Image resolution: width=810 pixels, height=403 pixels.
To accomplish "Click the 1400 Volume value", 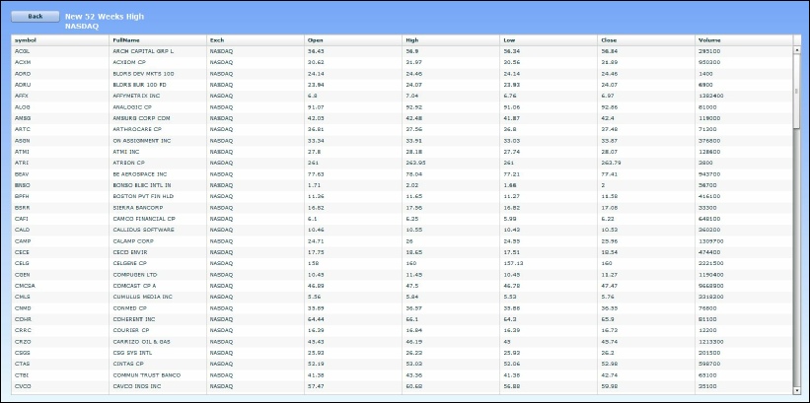I will 705,74.
